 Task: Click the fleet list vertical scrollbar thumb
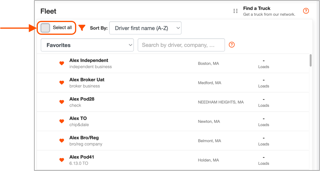point(311,60)
